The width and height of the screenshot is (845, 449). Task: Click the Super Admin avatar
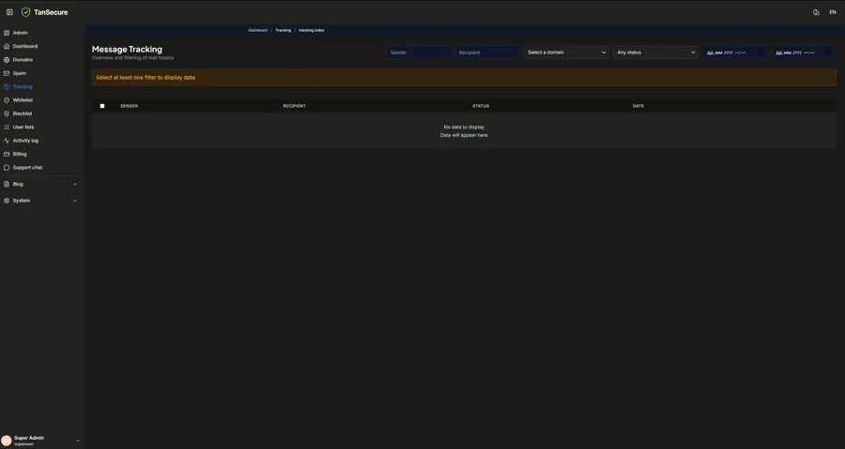click(7, 441)
